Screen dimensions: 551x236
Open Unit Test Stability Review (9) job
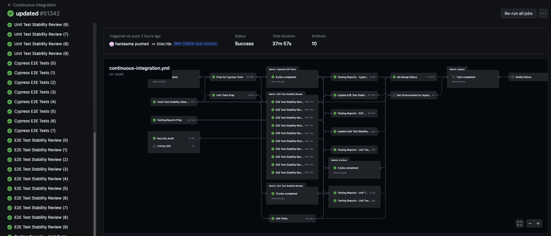click(41, 53)
